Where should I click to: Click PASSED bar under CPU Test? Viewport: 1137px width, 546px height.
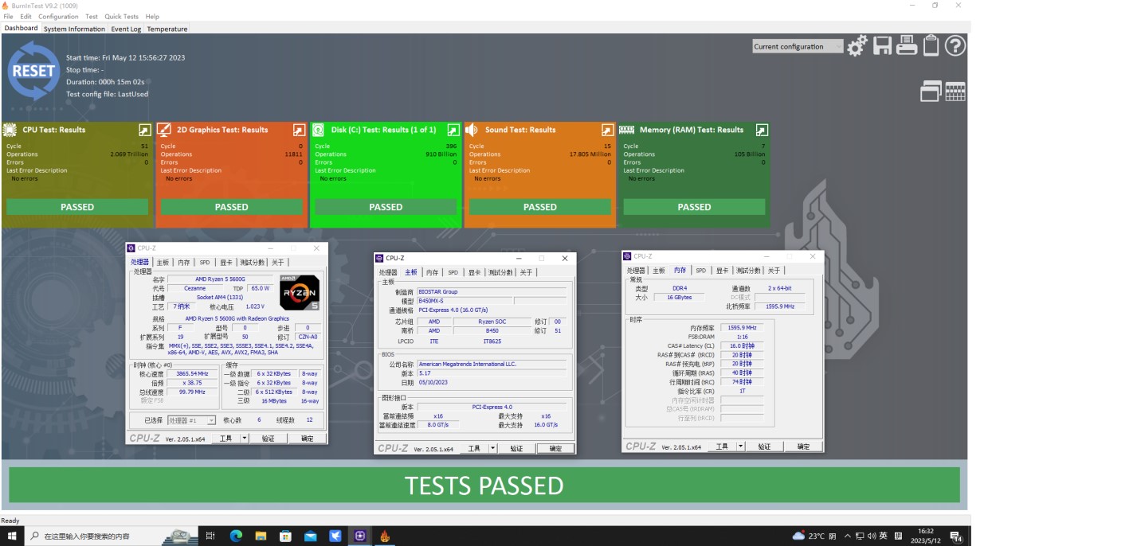[x=77, y=207]
